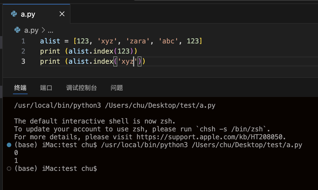Show the 调试控制台 panel tab
The image size is (318, 190).
point(81,88)
